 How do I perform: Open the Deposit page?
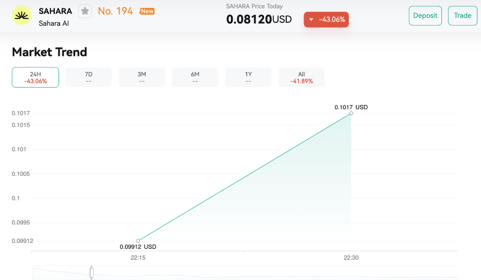[425, 16]
